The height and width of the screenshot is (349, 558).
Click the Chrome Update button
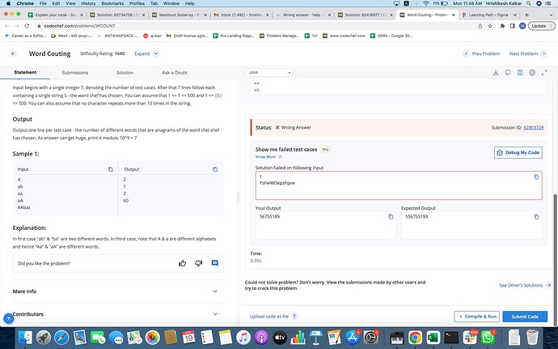click(x=541, y=26)
